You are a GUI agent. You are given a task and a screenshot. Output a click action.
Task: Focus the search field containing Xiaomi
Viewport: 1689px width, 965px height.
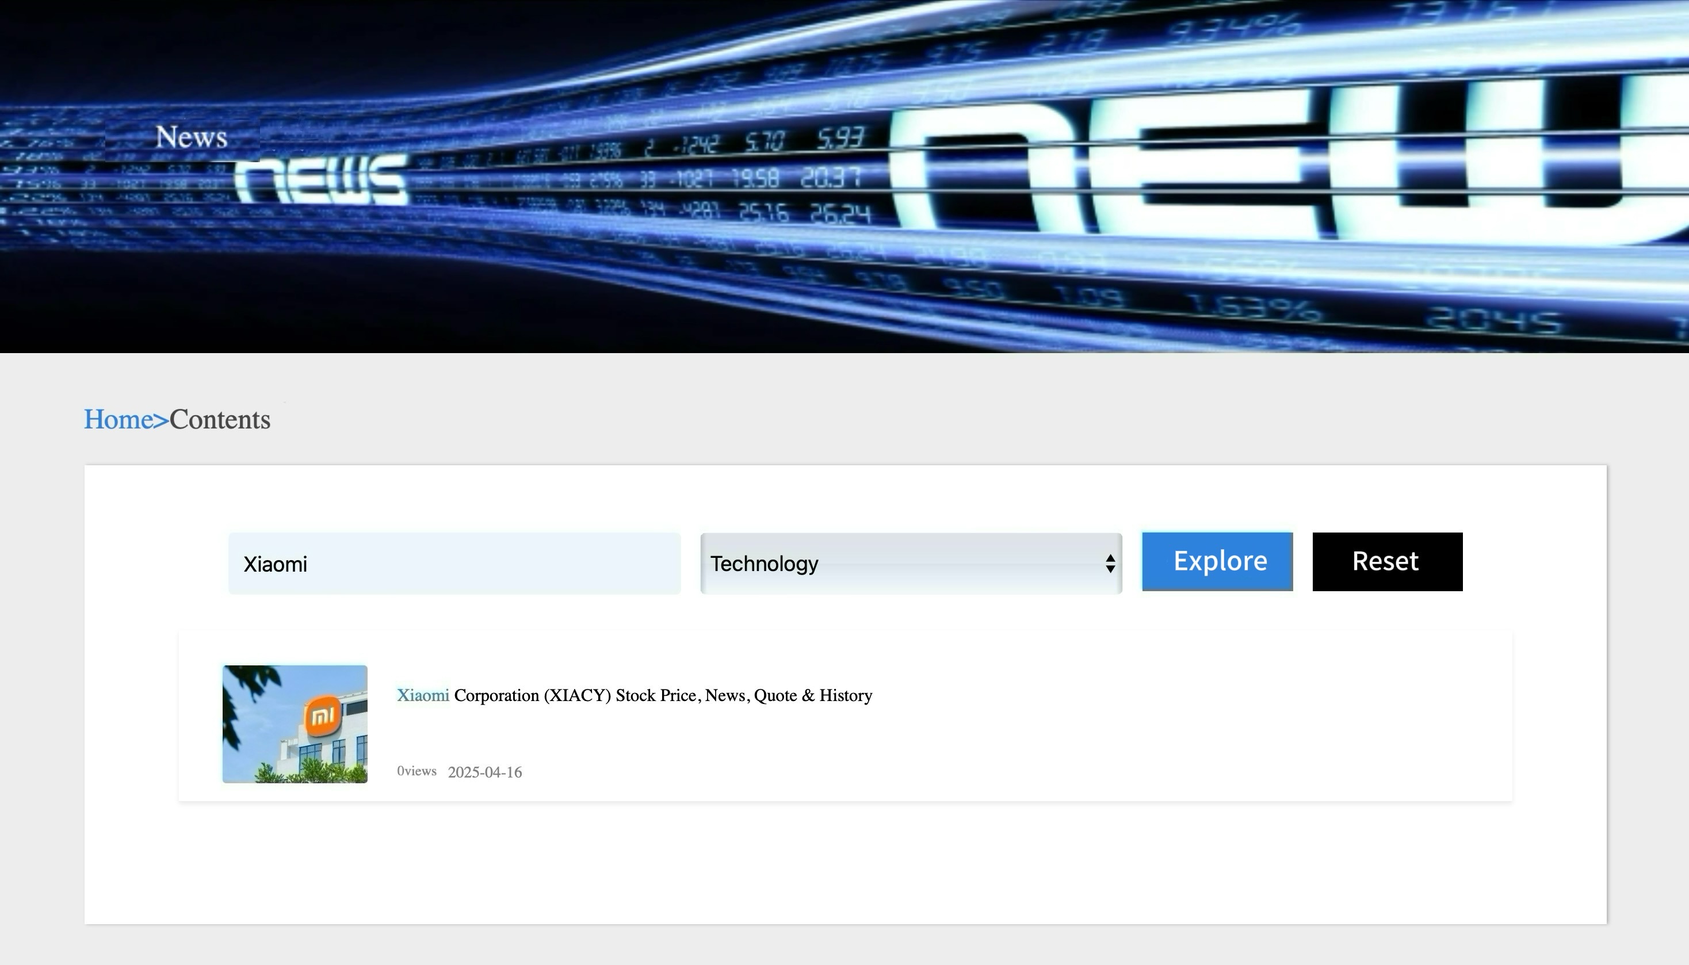click(454, 564)
